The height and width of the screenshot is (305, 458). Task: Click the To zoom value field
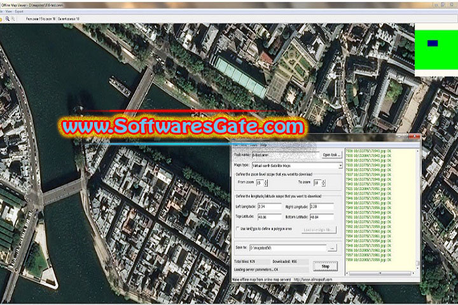(x=317, y=183)
